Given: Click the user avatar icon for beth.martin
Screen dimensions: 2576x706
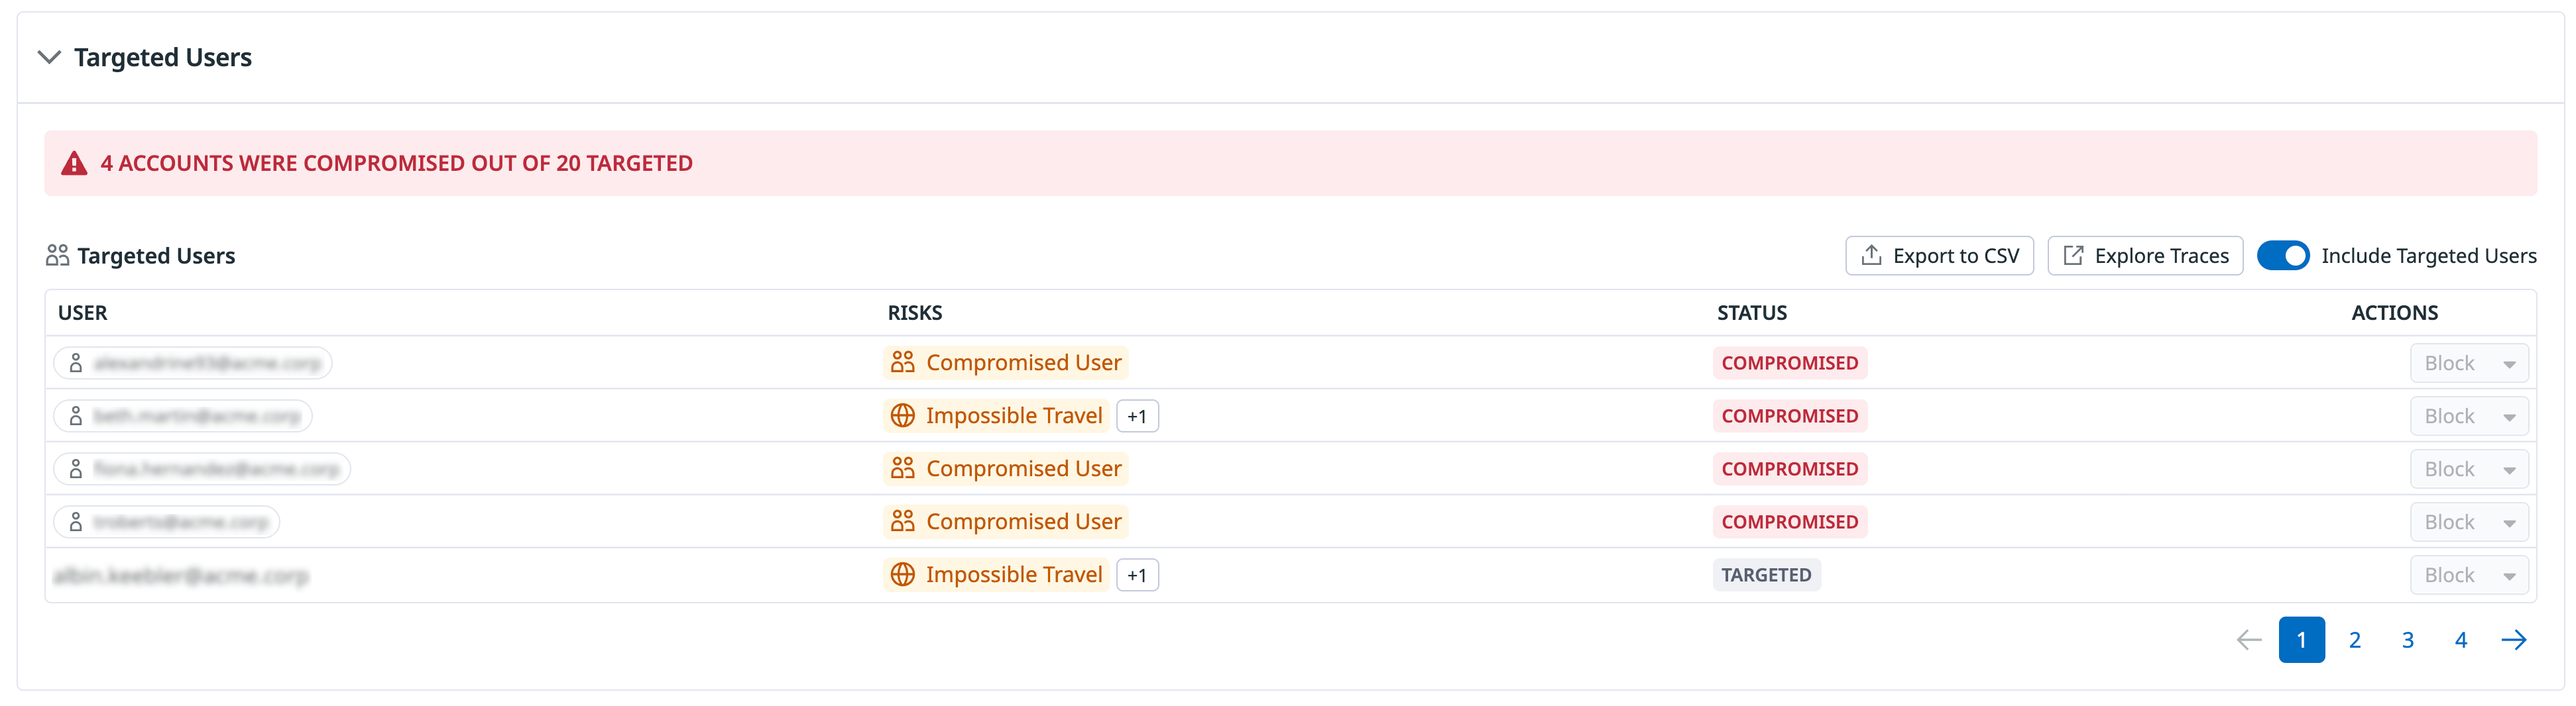Looking at the screenshot, I should pyautogui.click(x=76, y=415).
